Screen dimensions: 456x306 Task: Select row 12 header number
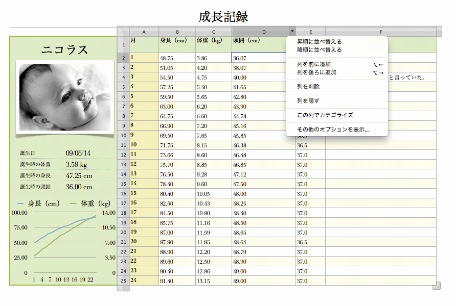[x=123, y=155]
